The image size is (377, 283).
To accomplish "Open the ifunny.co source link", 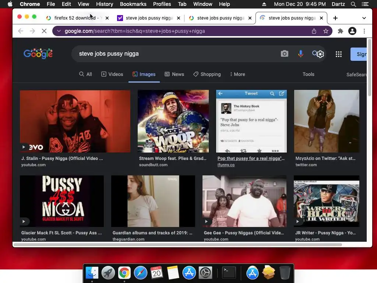I will (226, 165).
